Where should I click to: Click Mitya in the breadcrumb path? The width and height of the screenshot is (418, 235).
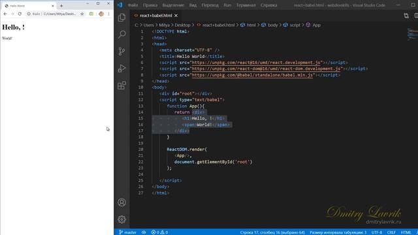164,25
